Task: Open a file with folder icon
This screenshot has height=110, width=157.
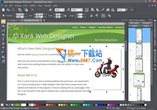Action: (8, 10)
